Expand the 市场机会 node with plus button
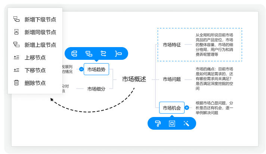Screen dimensions: 266x154 [187, 108]
